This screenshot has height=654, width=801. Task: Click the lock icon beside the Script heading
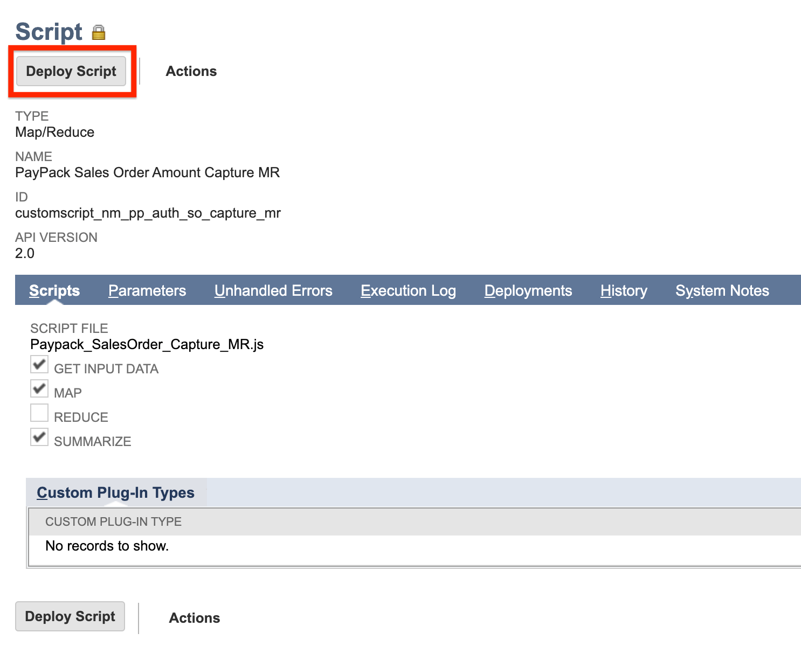click(99, 32)
